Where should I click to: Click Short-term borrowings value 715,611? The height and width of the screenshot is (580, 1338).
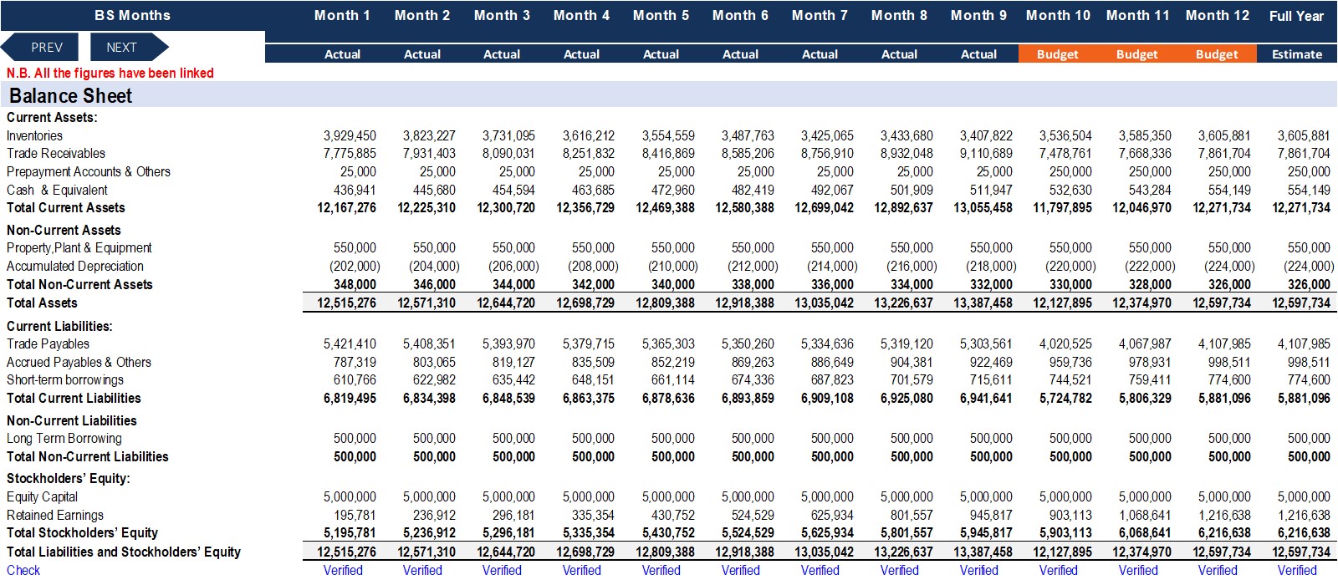coord(991,379)
